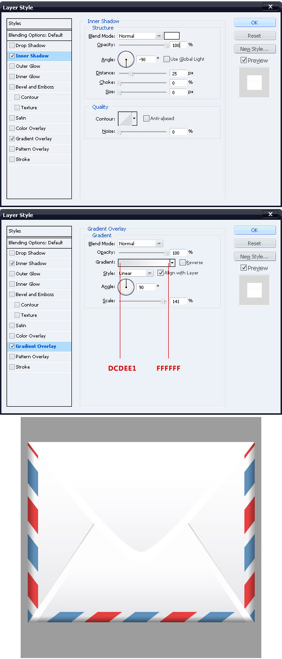Click the Distance field showing 25

point(179,73)
